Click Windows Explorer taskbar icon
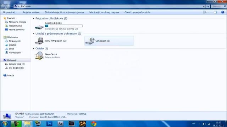This screenshot has width=227, height=127. (27, 124)
